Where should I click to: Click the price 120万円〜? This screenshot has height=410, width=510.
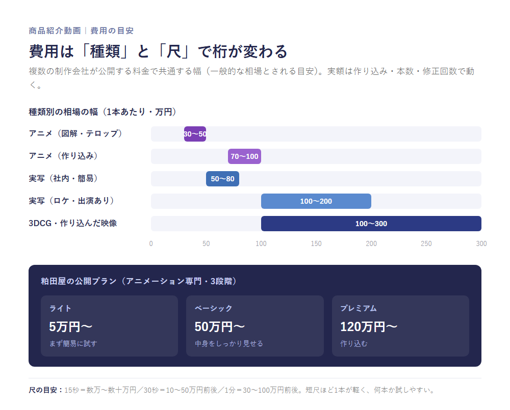pos(369,327)
